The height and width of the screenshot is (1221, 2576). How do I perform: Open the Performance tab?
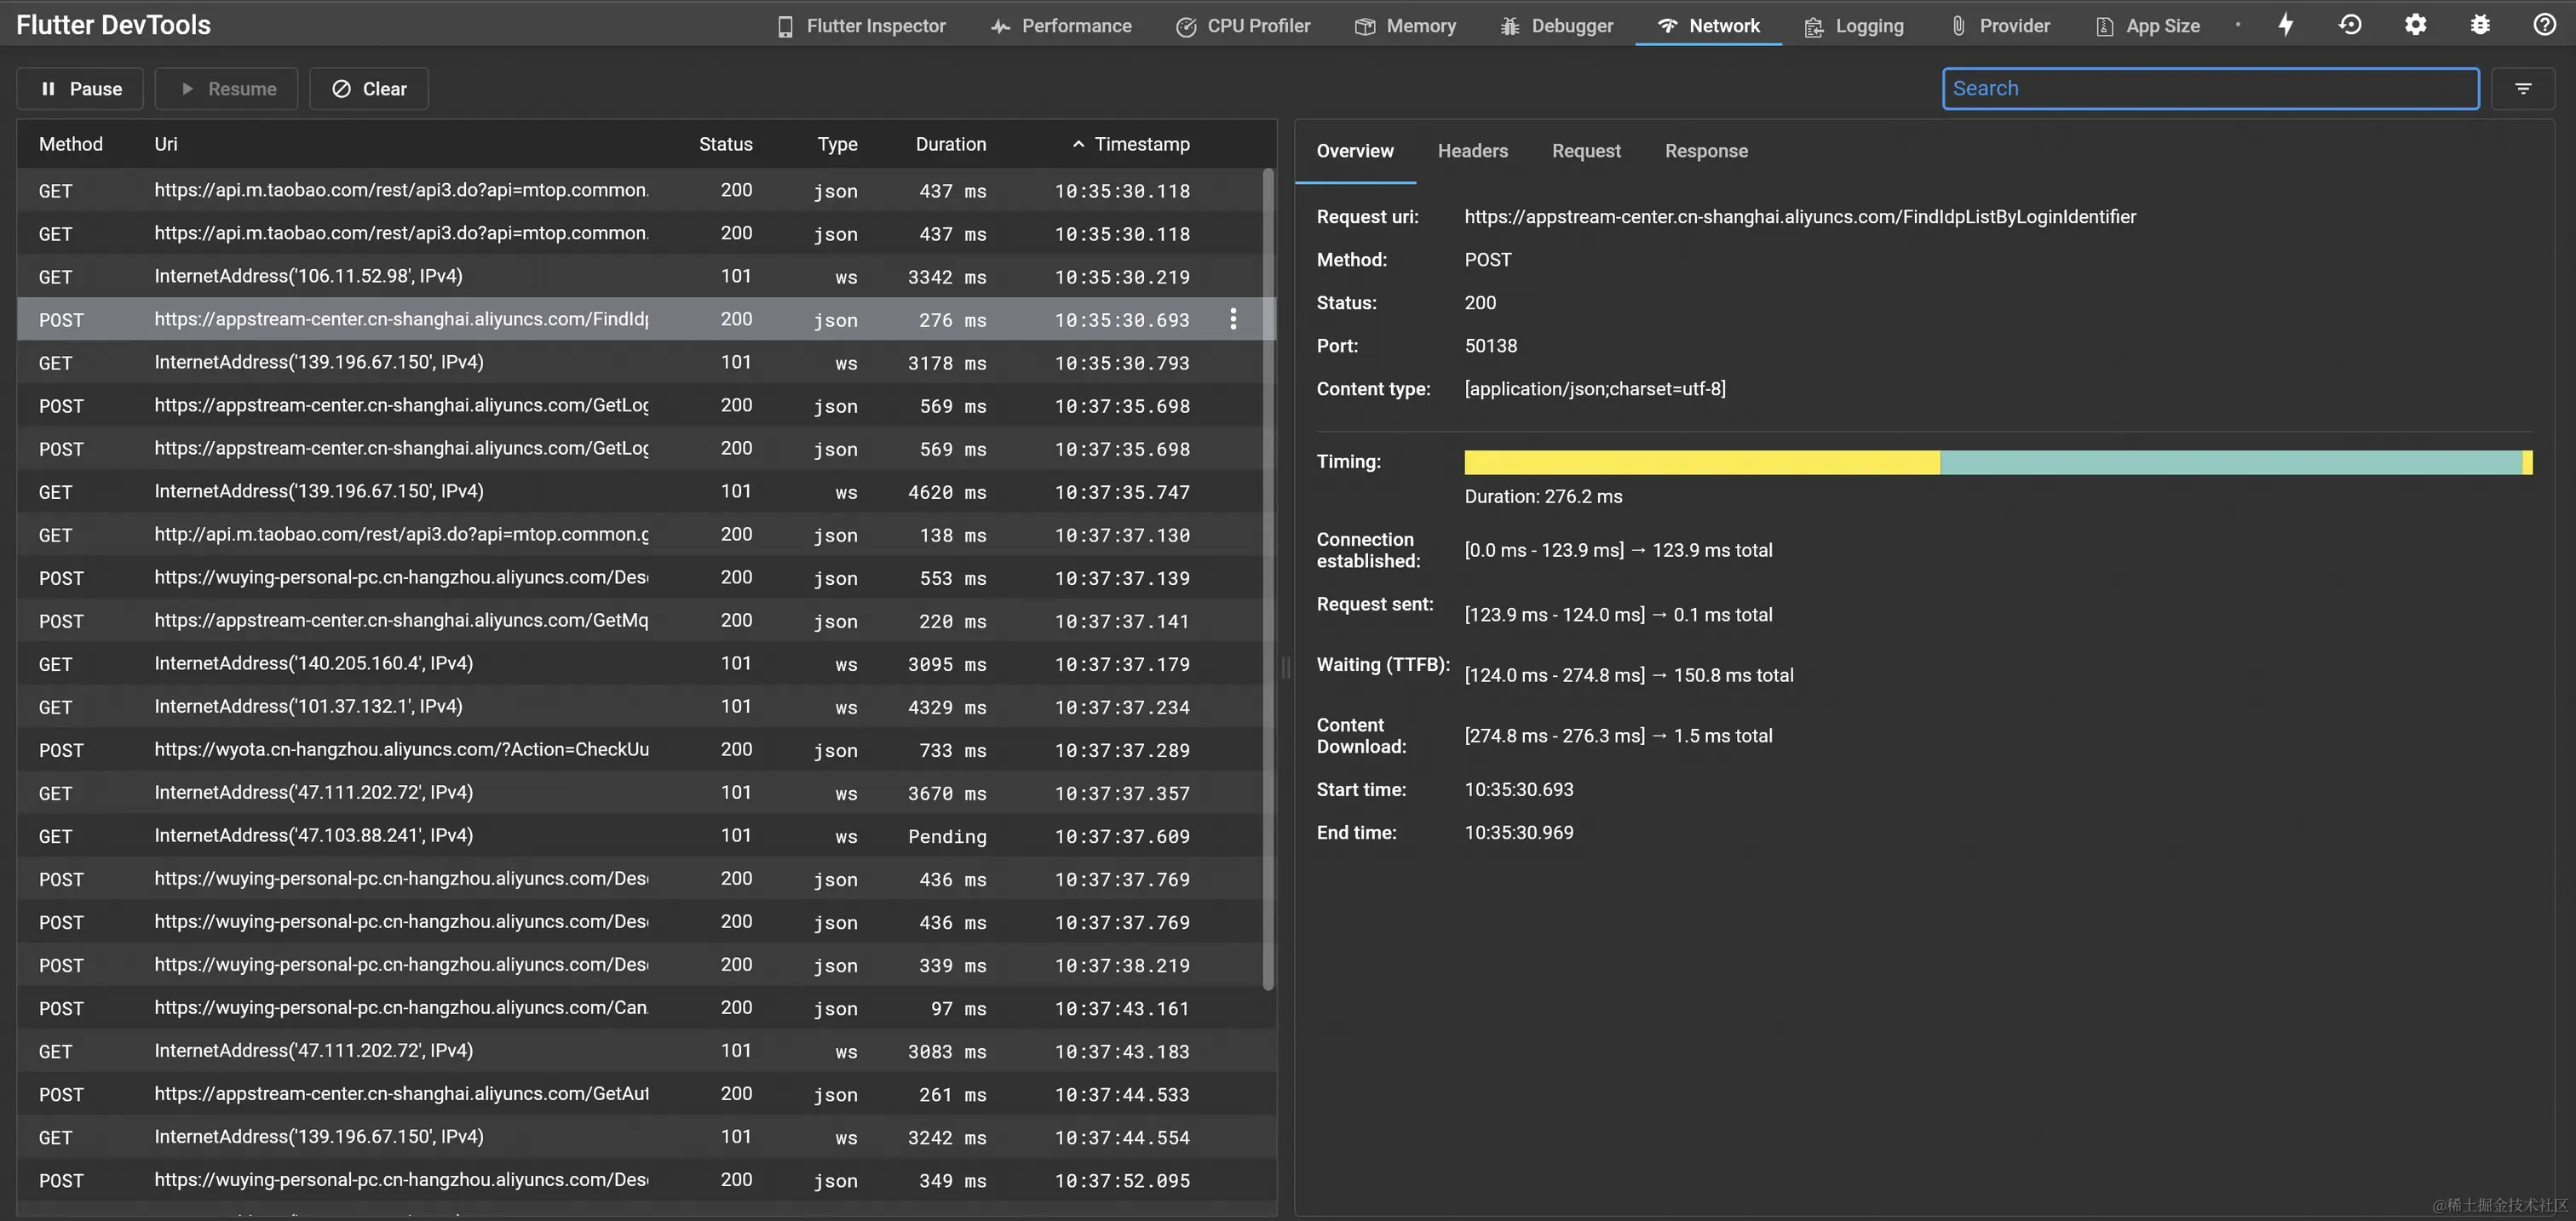pyautogui.click(x=1061, y=26)
